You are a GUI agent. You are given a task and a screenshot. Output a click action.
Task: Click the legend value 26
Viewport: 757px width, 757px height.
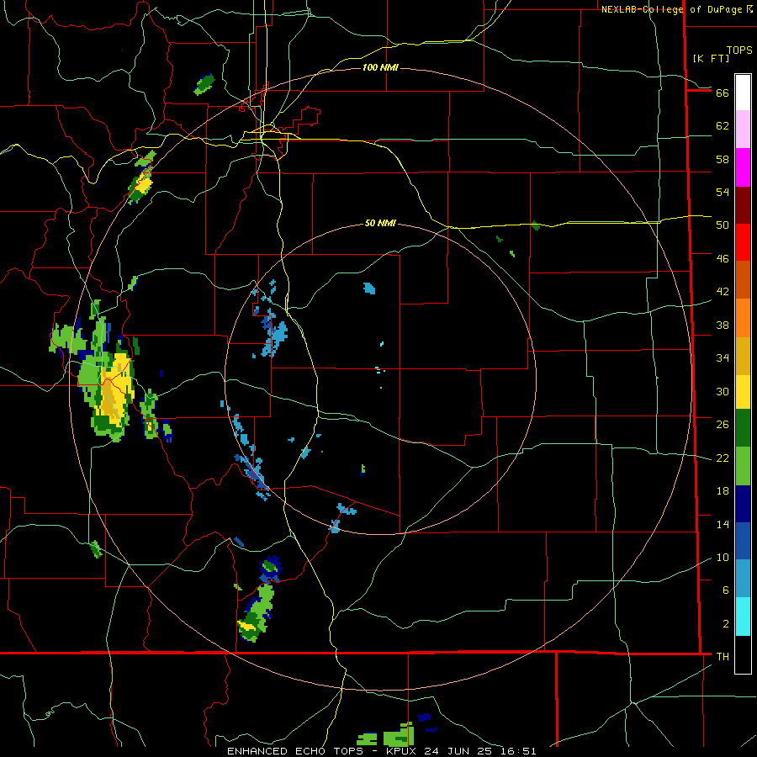tap(723, 425)
